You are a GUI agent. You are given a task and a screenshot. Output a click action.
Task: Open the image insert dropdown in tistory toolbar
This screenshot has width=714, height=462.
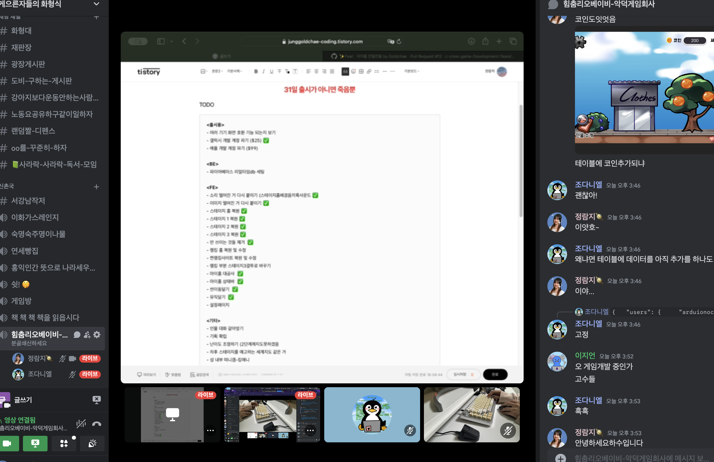[x=204, y=71]
